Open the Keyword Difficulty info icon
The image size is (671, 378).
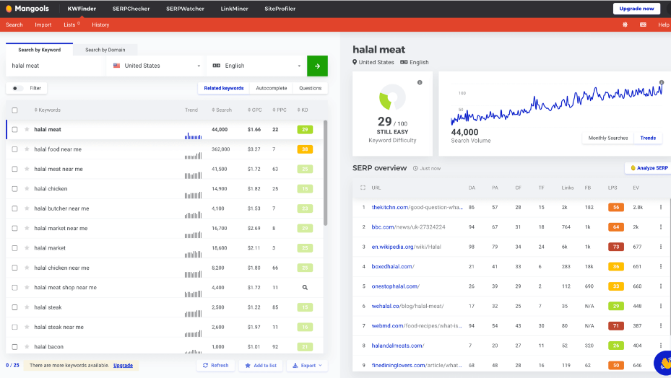pos(420,82)
